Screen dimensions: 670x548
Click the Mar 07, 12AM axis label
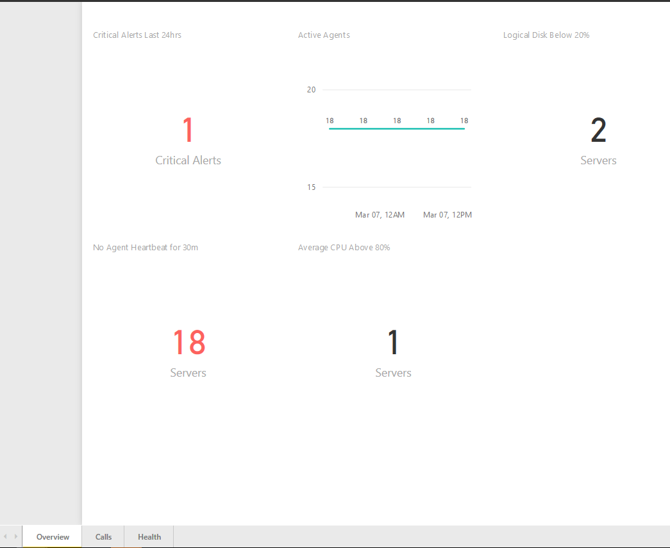[x=380, y=215]
